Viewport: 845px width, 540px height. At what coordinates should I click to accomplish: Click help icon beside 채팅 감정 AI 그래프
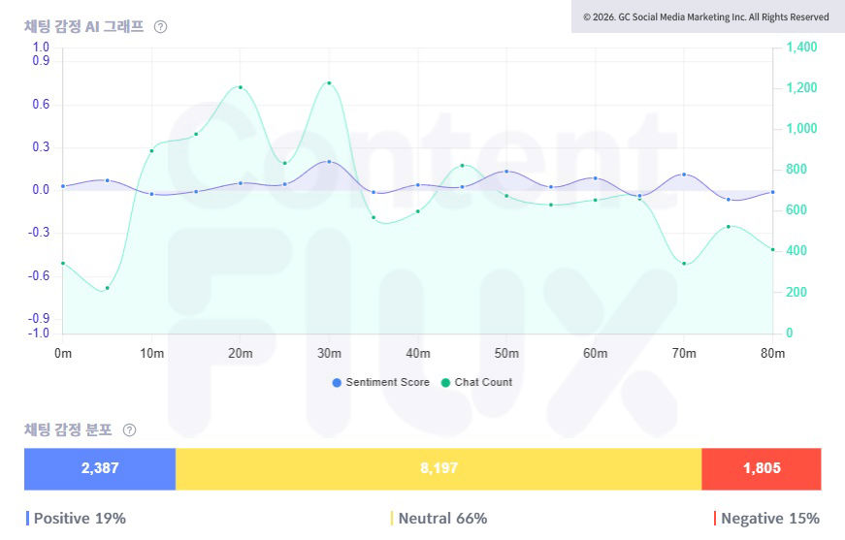tap(161, 27)
